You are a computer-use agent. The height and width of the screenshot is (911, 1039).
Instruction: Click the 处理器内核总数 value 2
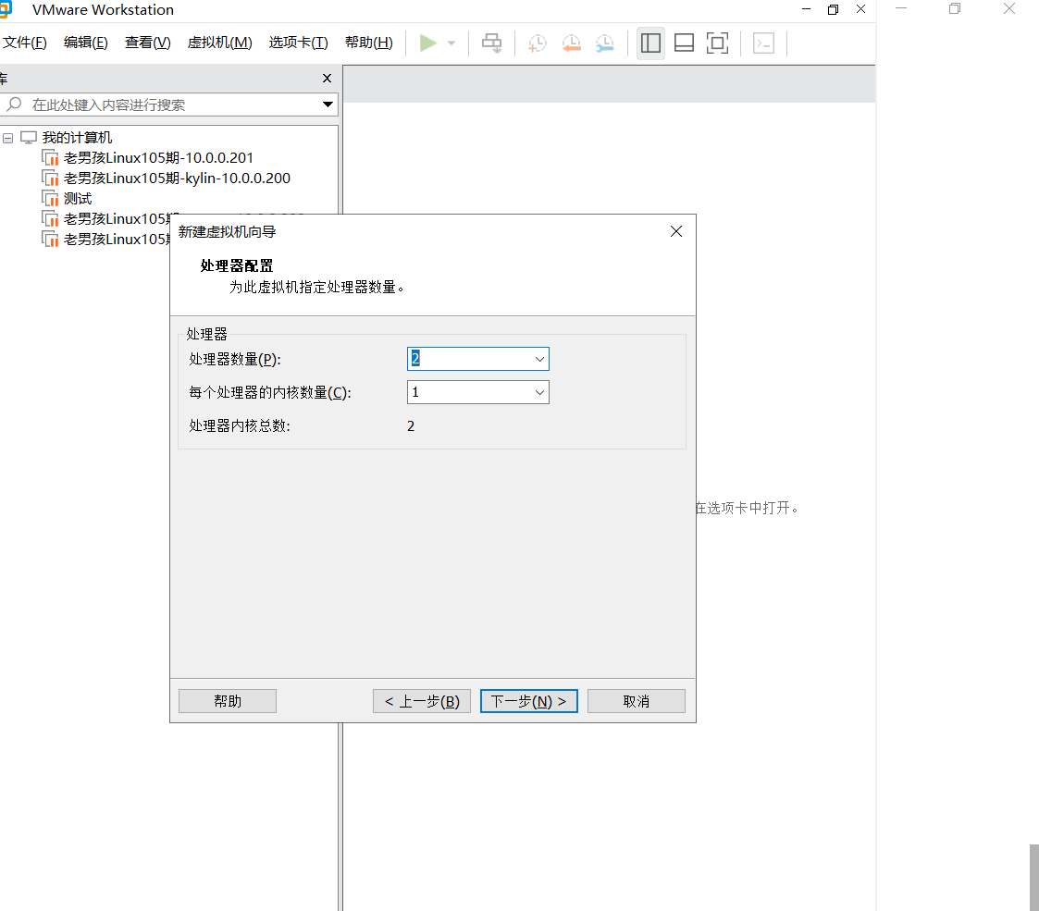click(411, 426)
